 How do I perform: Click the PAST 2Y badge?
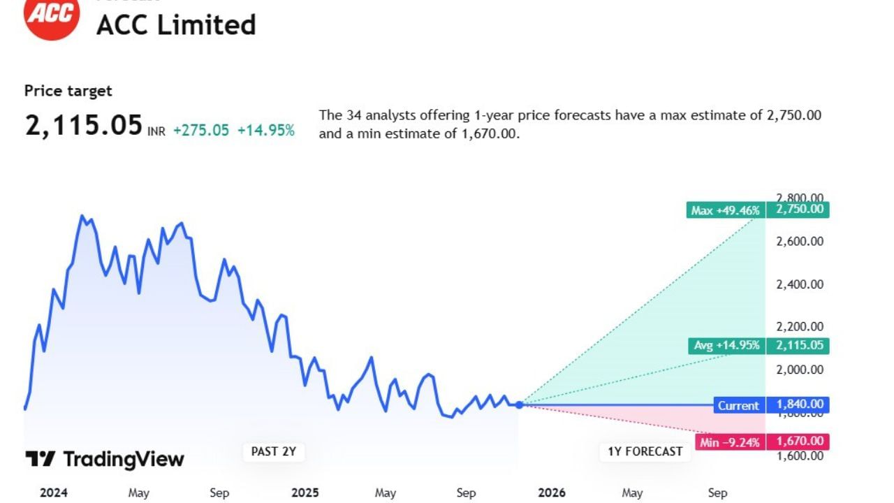click(274, 452)
